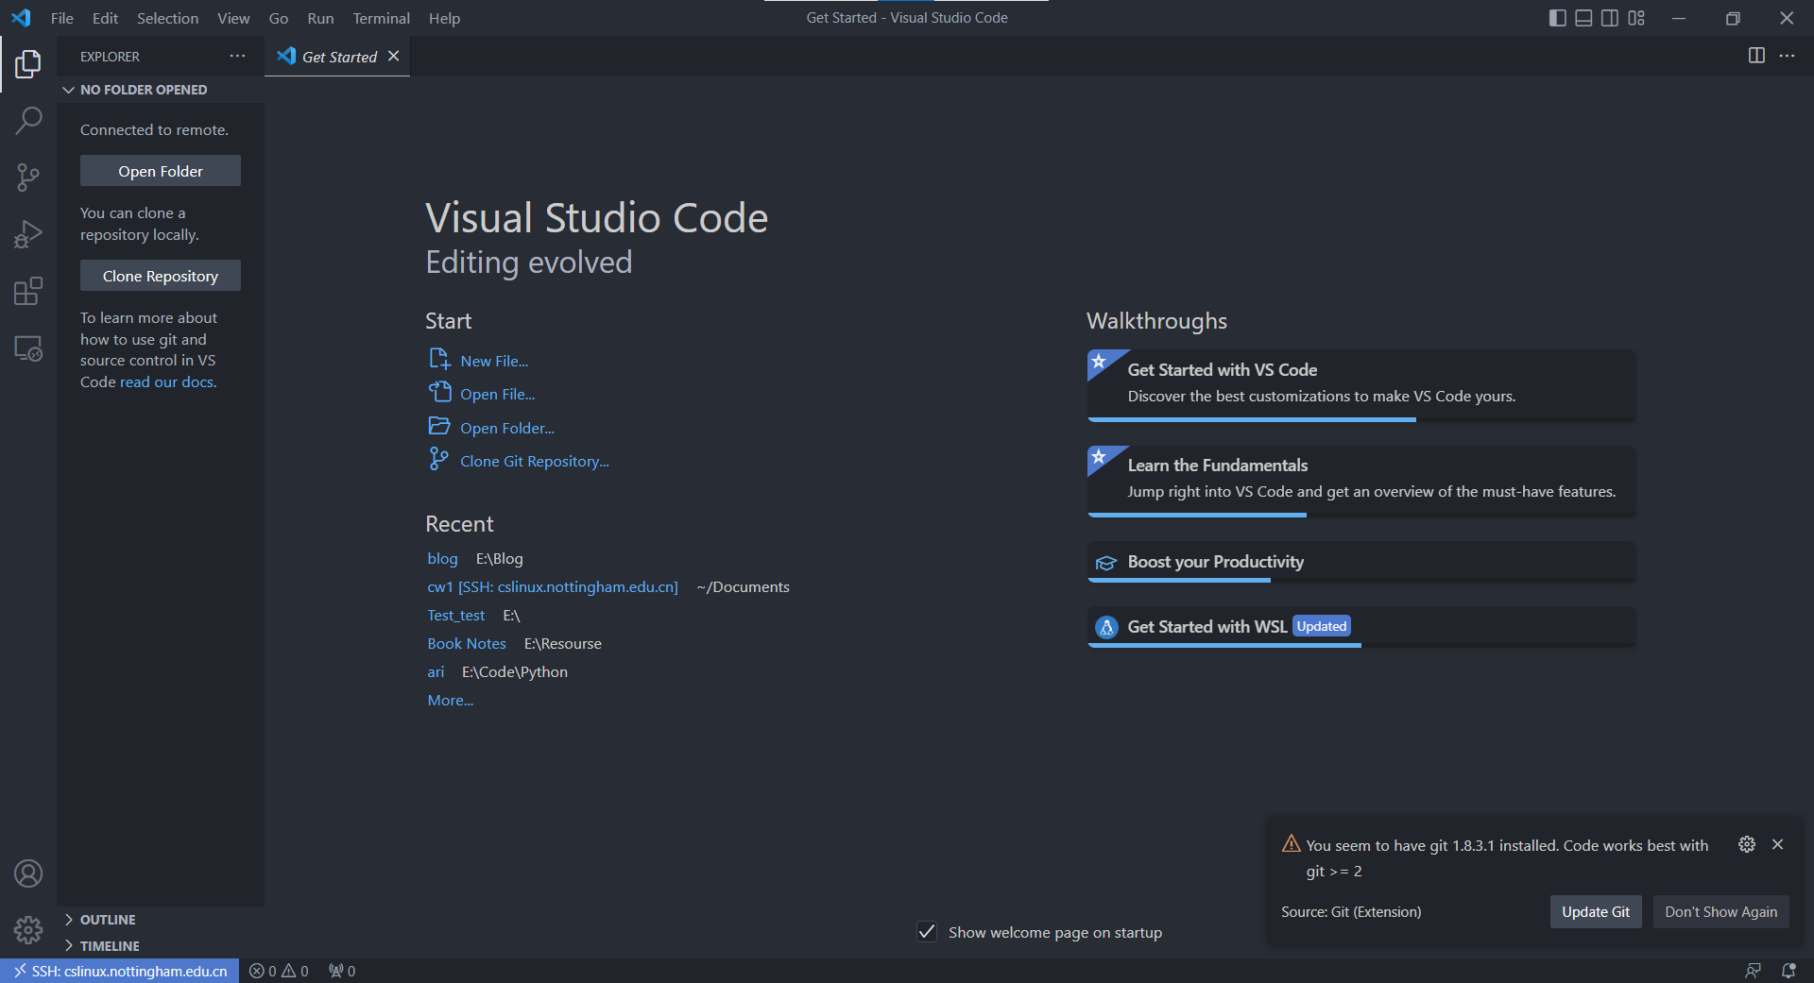1814x983 pixels.
Task: Open the Selection menu
Action: 167,18
